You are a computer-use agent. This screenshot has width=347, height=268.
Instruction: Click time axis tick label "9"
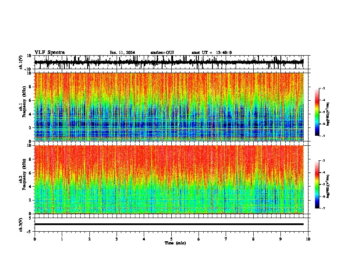click(280, 239)
